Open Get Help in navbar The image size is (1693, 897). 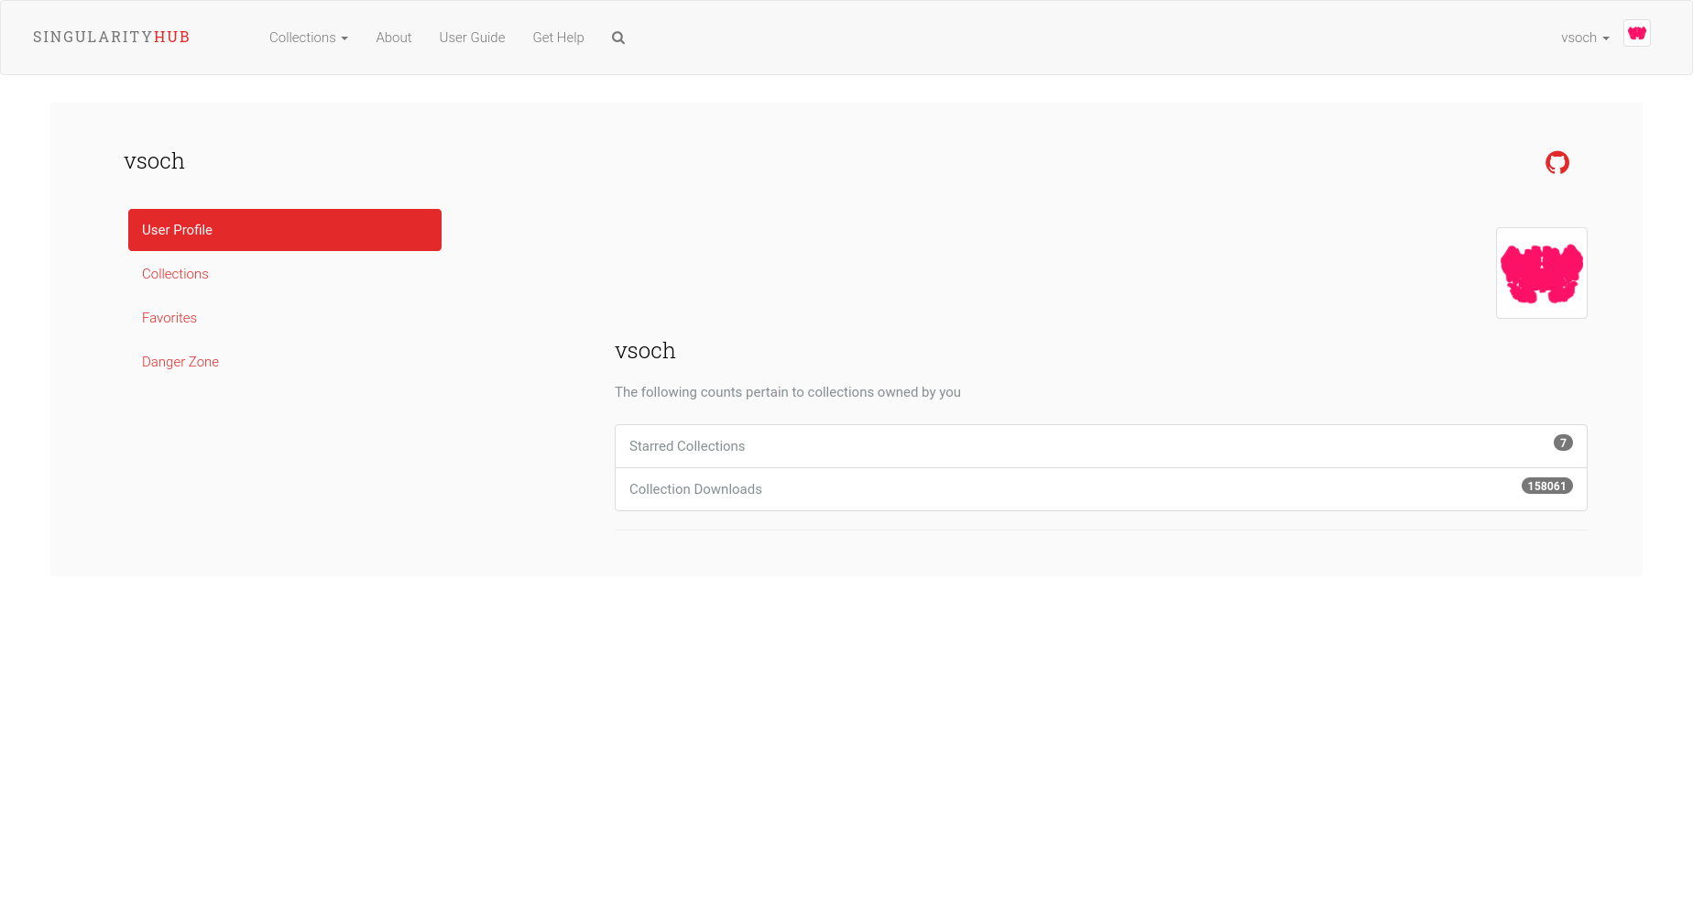558,38
